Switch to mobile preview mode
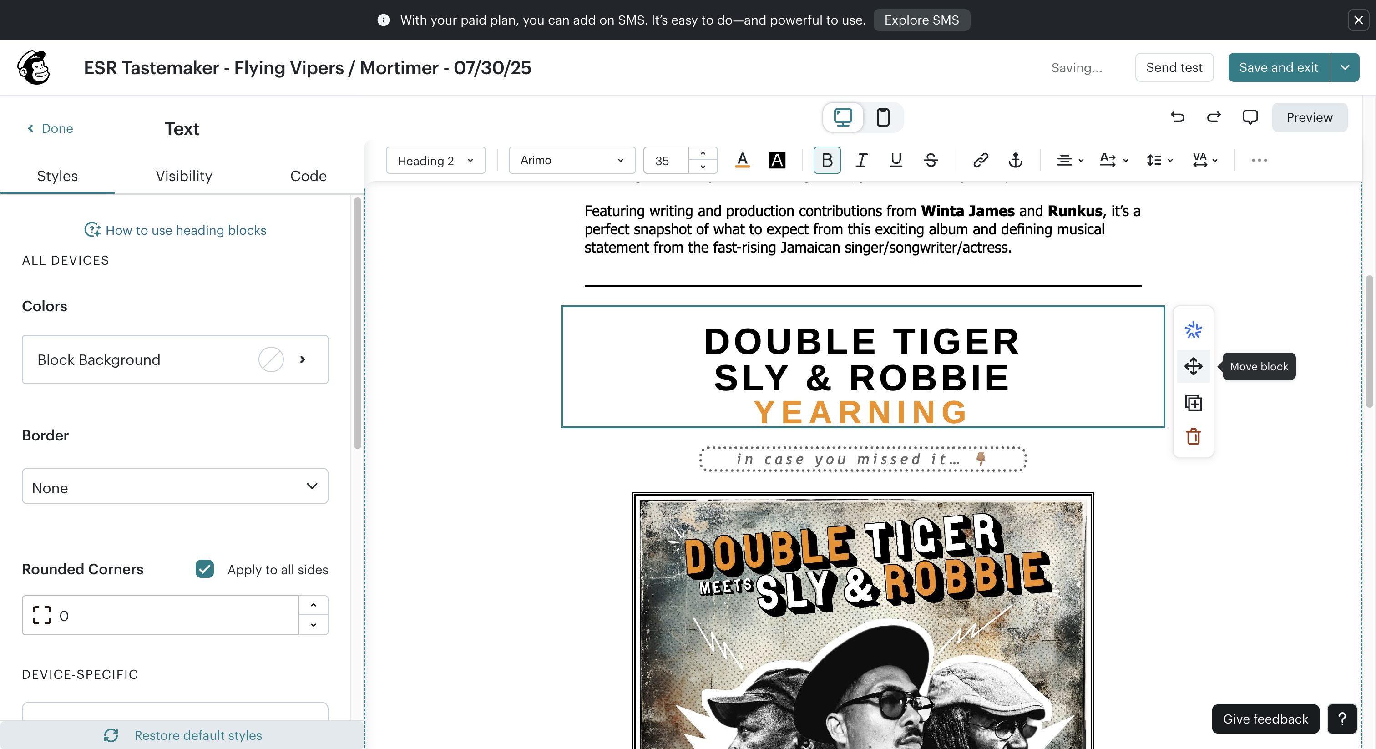The width and height of the screenshot is (1376, 749). (883, 117)
